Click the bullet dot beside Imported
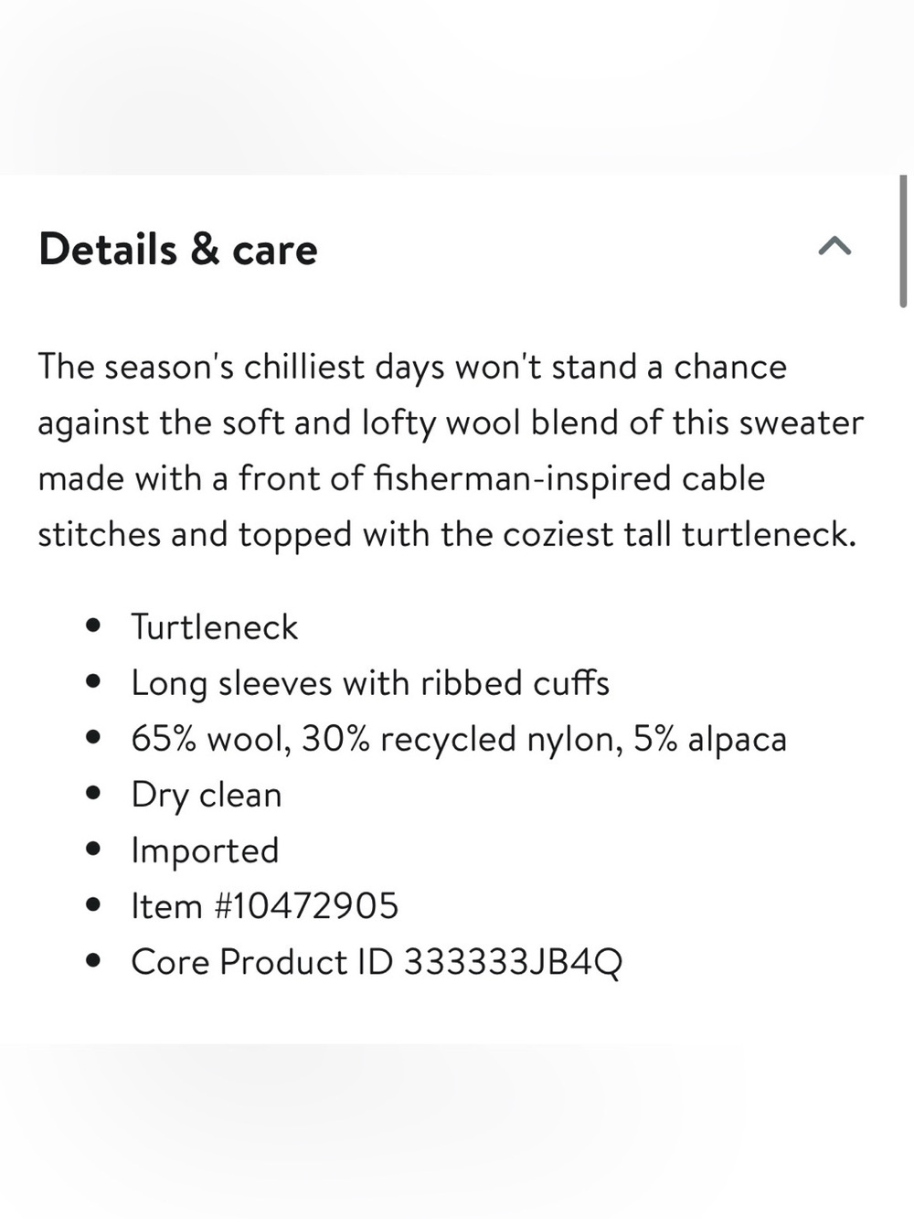 click(92, 850)
